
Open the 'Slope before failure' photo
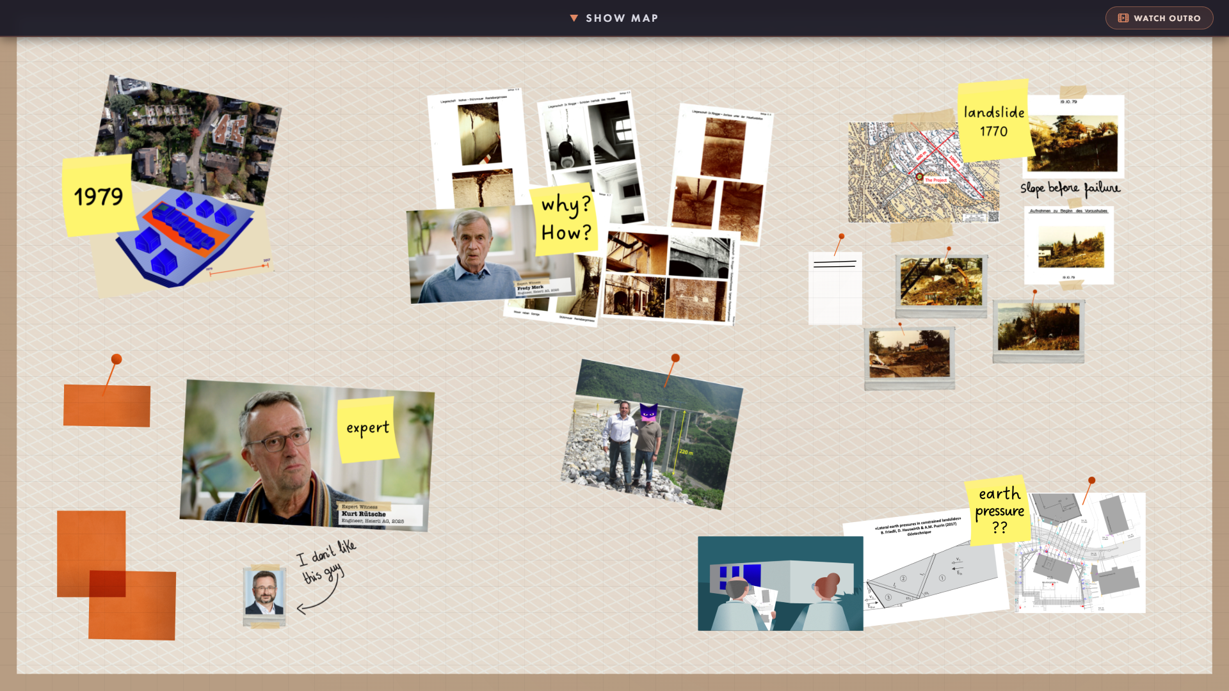(x=1073, y=138)
